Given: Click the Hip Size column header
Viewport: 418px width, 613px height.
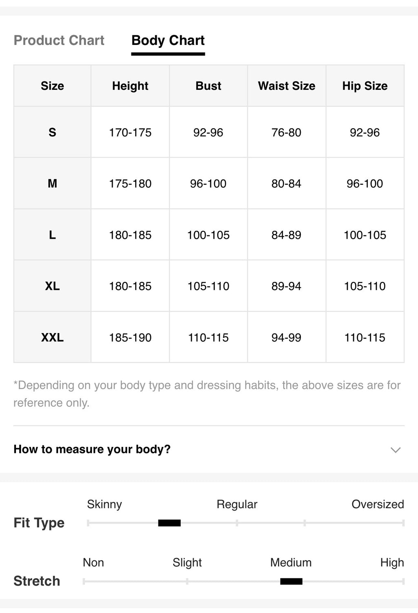Looking at the screenshot, I should [x=365, y=86].
